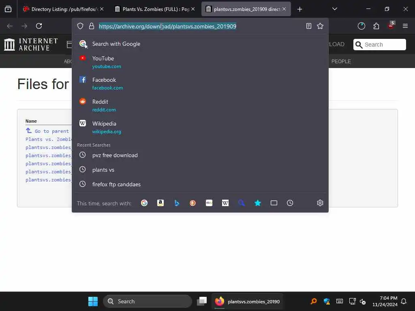Open the uBlock Origin extension icon

[391, 26]
